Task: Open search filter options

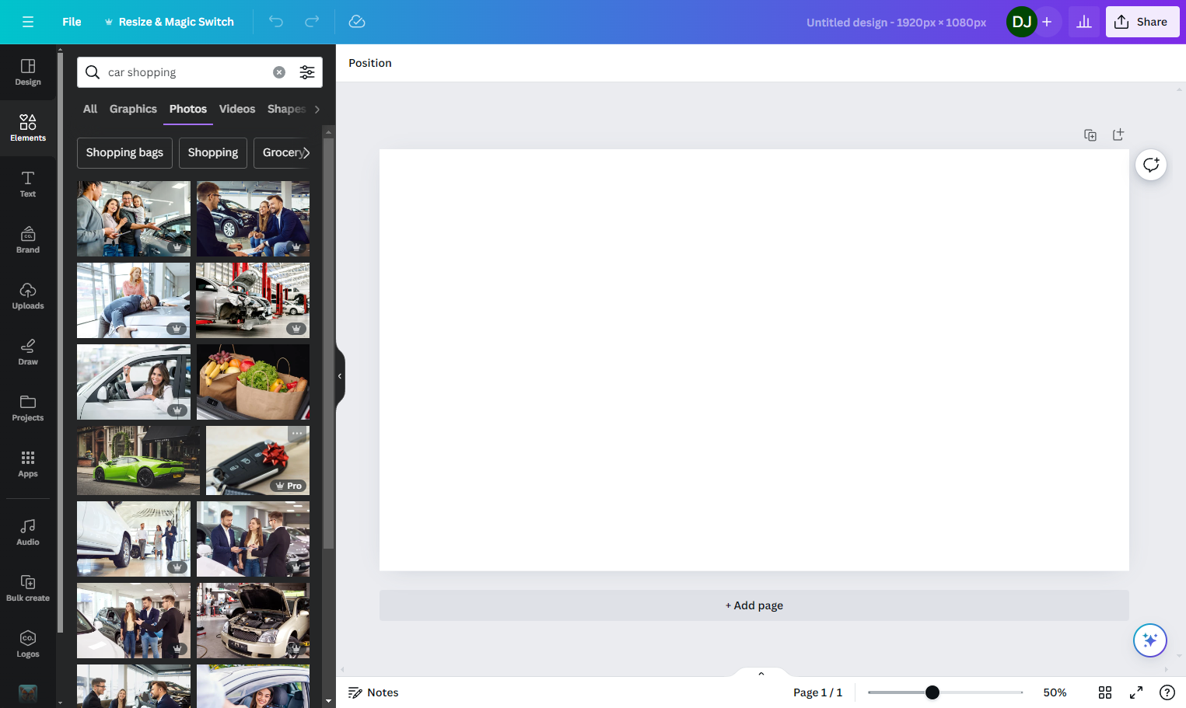Action: point(307,72)
